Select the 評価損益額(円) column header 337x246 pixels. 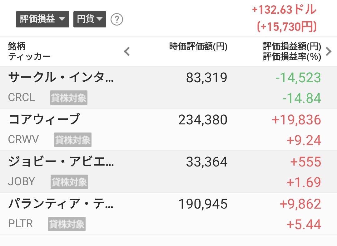(x=292, y=46)
